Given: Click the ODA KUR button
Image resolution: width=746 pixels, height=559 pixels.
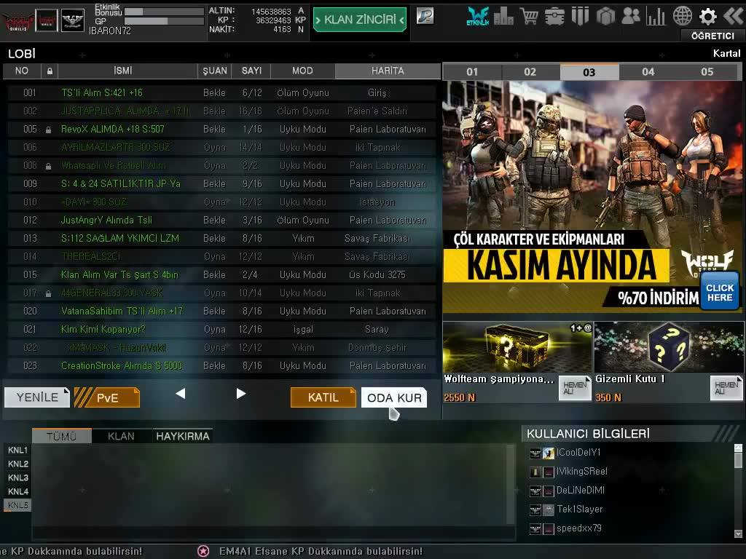Looking at the screenshot, I should [394, 397].
